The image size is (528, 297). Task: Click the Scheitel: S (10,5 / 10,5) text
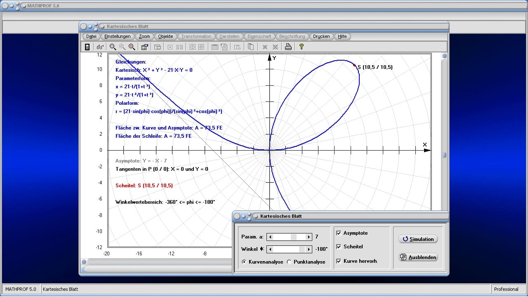tap(144, 186)
